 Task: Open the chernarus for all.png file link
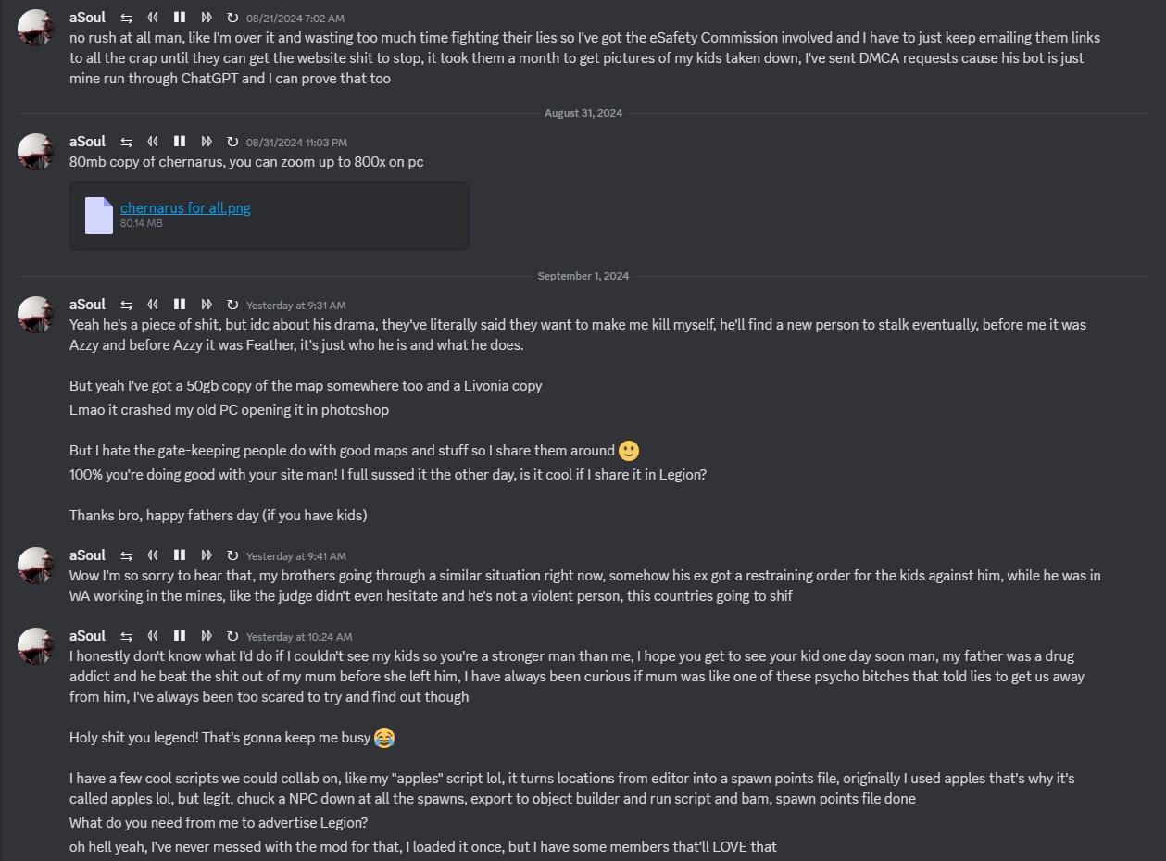tap(185, 207)
